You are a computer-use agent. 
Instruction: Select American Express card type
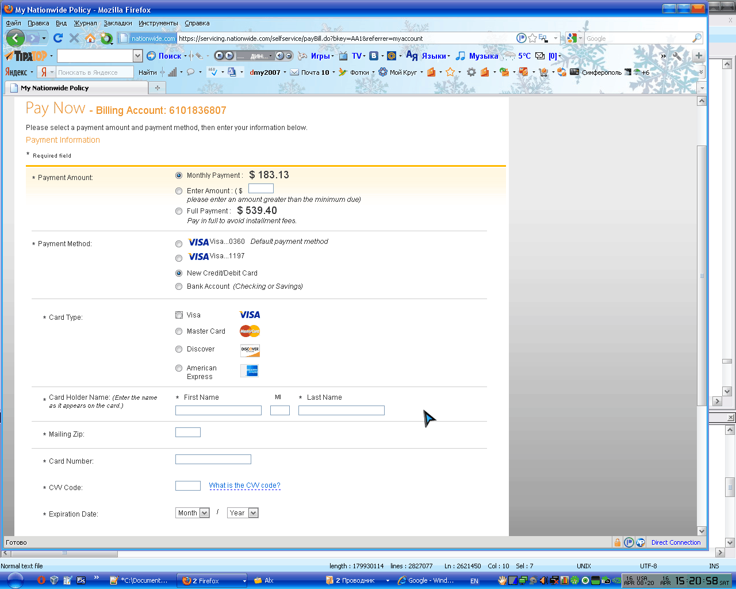coord(179,368)
